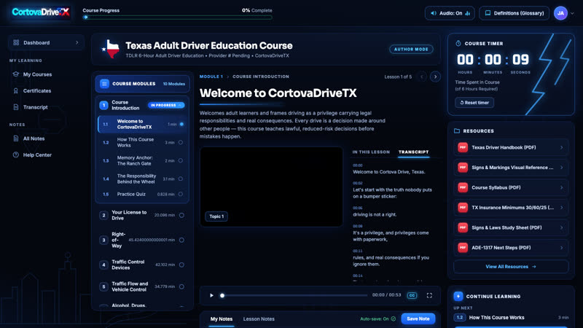Go to the previous lesson arrow
This screenshot has height=328, width=583.
(x=422, y=77)
